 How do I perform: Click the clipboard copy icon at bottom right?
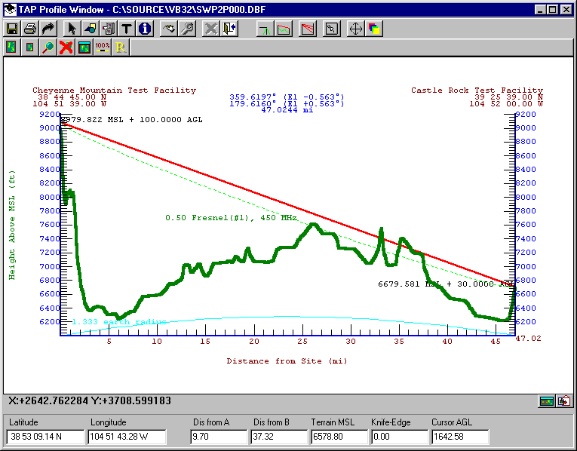pyautogui.click(x=564, y=401)
